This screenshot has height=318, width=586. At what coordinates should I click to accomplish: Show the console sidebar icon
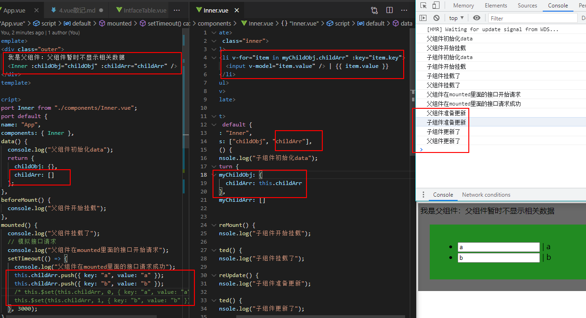click(423, 18)
